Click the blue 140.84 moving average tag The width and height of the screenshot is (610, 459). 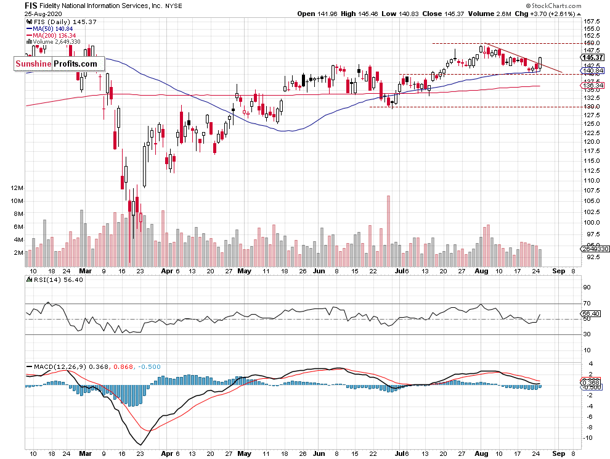(x=593, y=70)
